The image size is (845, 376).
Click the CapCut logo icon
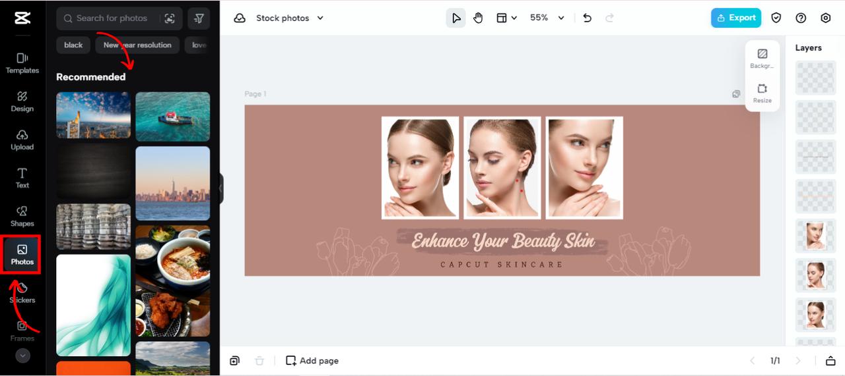coord(22,18)
